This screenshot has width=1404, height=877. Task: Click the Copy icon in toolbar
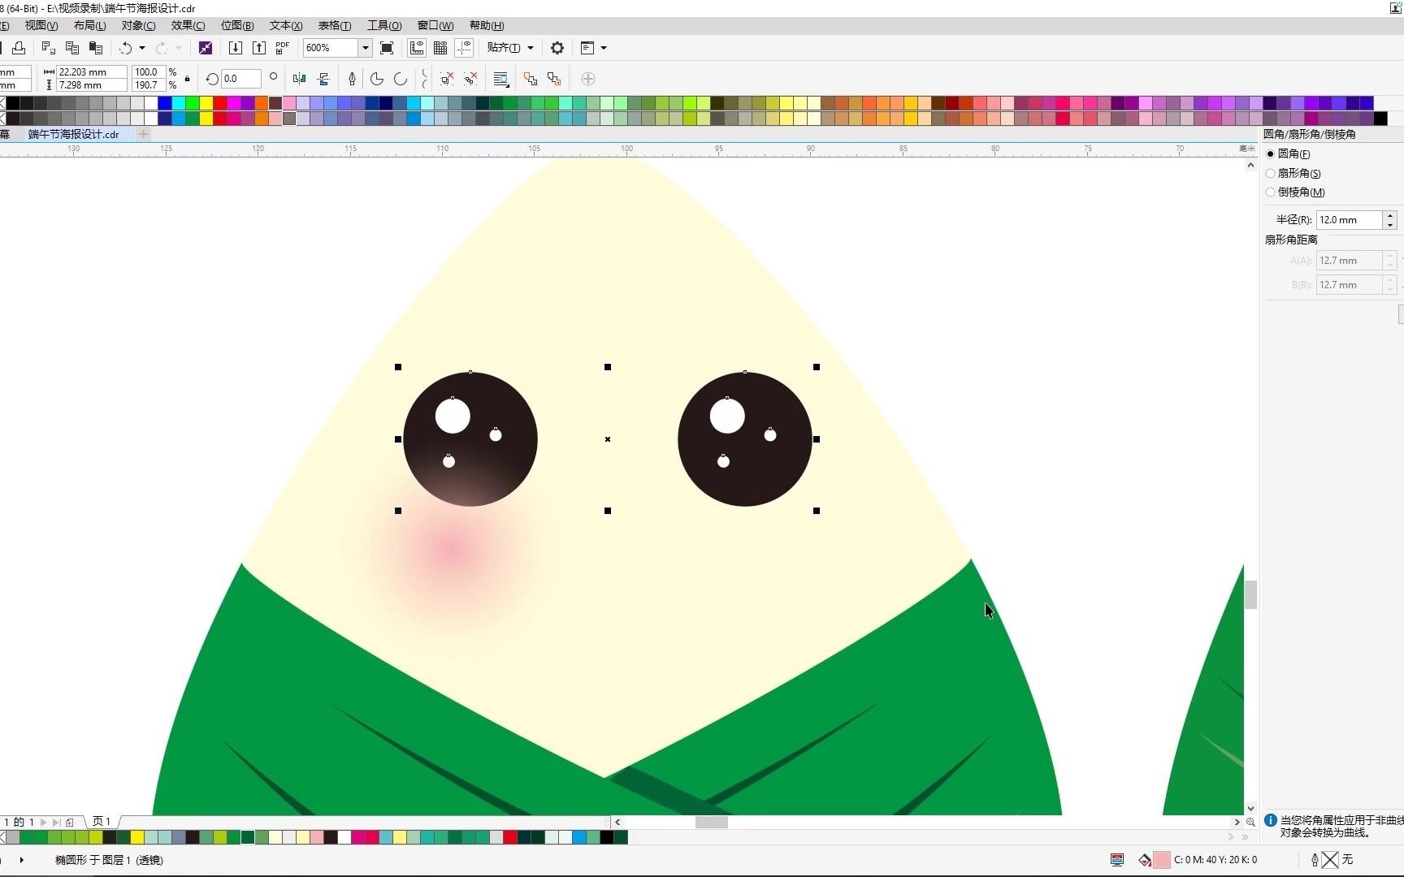[72, 48]
